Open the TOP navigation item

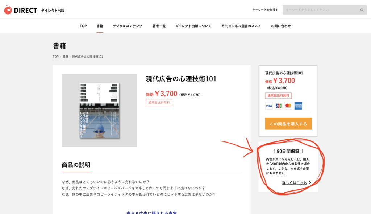83,26
